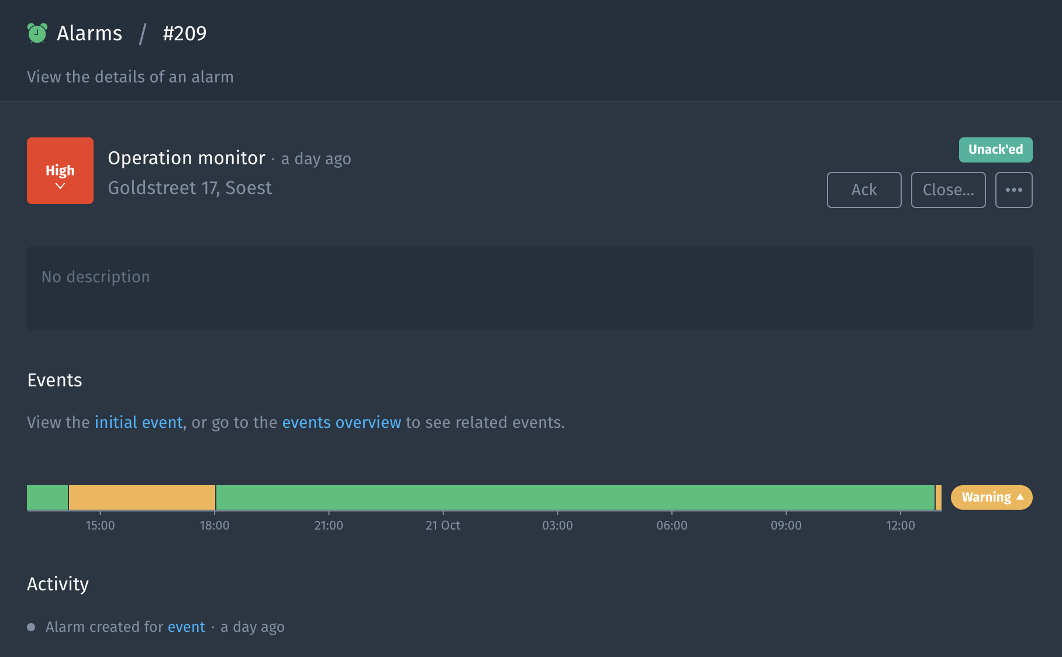Open the event link in the Activity section
The height and width of the screenshot is (657, 1062).
[187, 627]
